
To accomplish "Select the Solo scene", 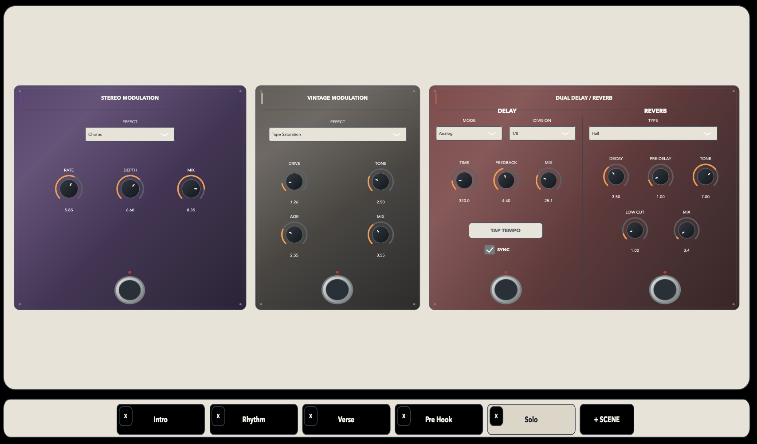I will [531, 419].
